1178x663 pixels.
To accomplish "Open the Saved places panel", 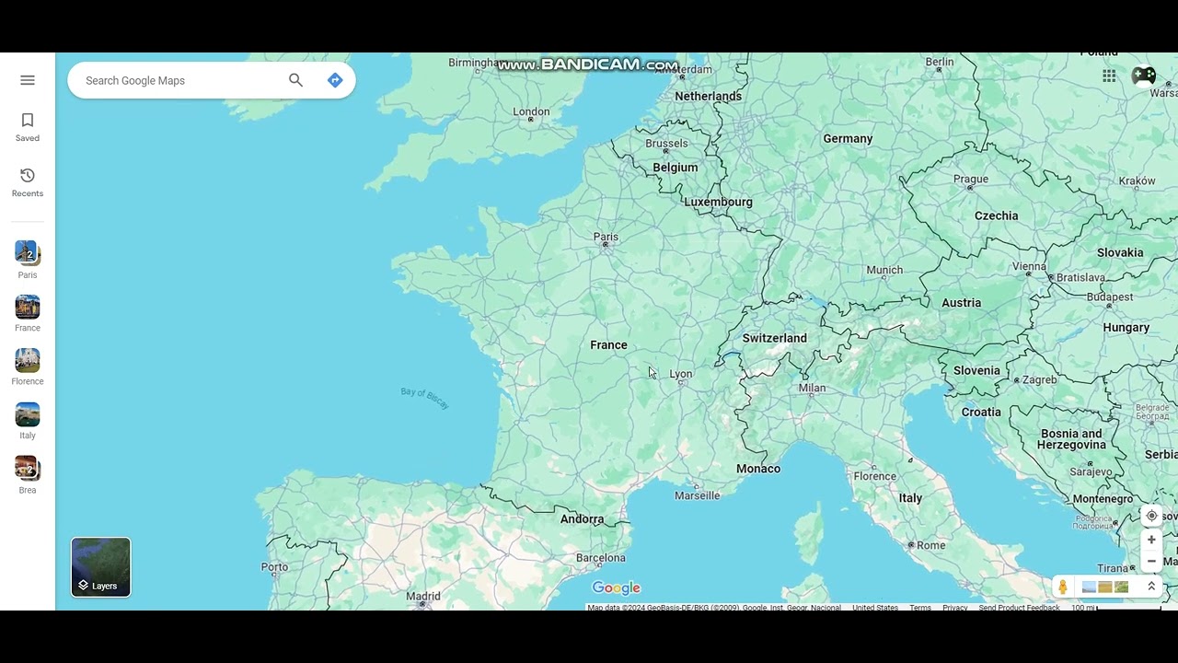I will (28, 127).
